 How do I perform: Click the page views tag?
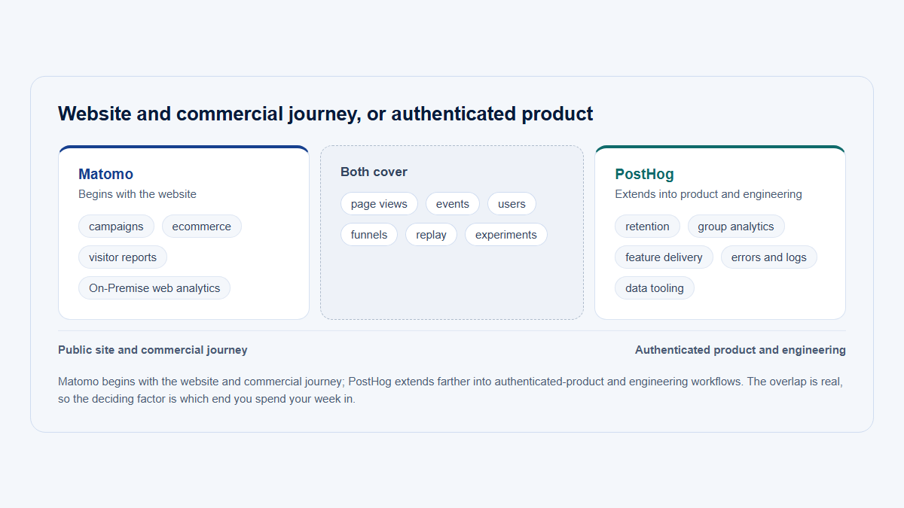coord(379,204)
